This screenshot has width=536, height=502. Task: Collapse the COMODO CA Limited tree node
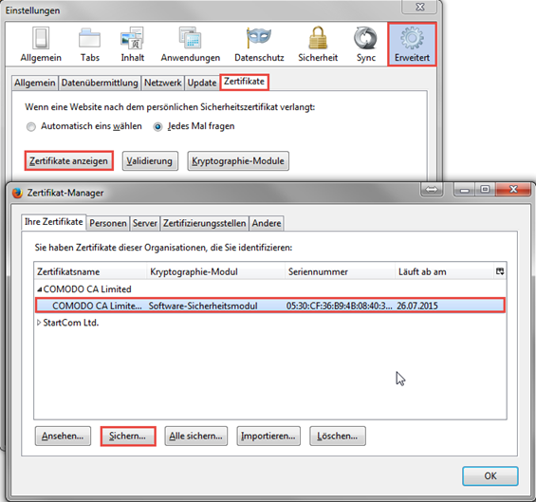click(x=39, y=289)
